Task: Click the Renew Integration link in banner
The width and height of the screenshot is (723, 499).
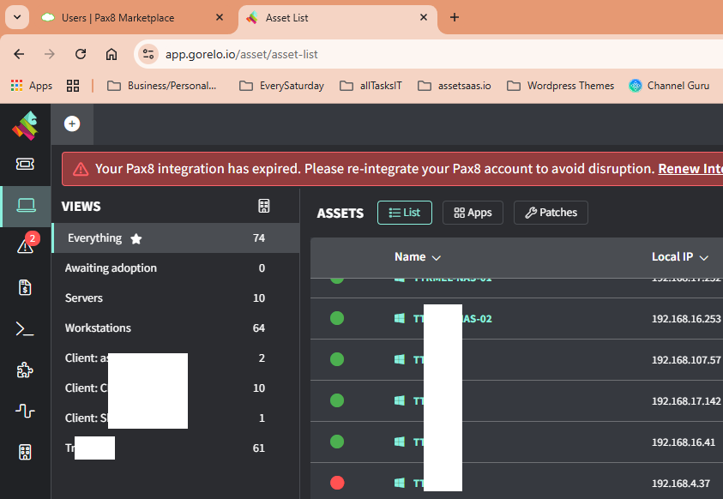Action: (x=689, y=169)
